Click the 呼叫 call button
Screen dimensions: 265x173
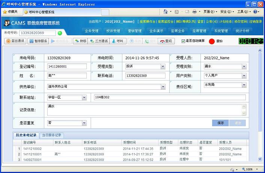point(117,41)
